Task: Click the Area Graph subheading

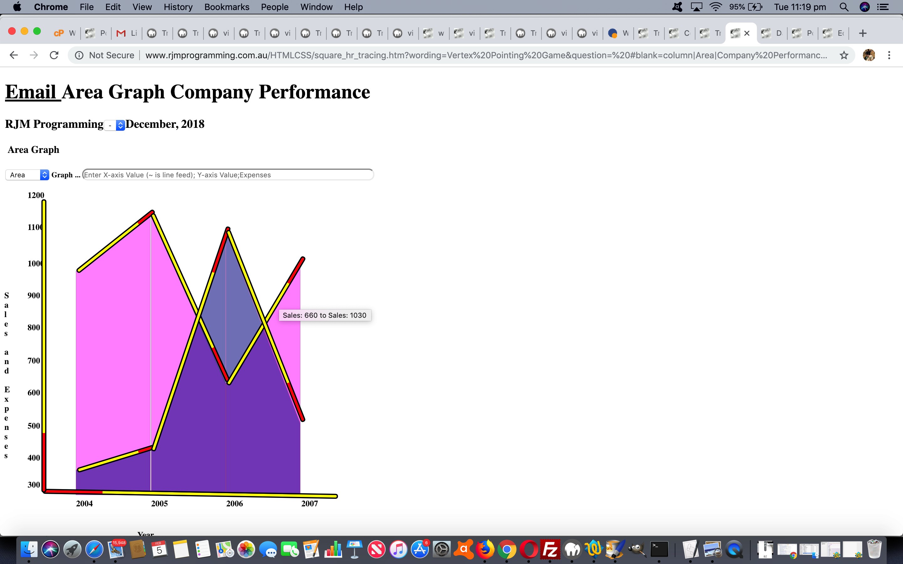Action: [x=33, y=149]
